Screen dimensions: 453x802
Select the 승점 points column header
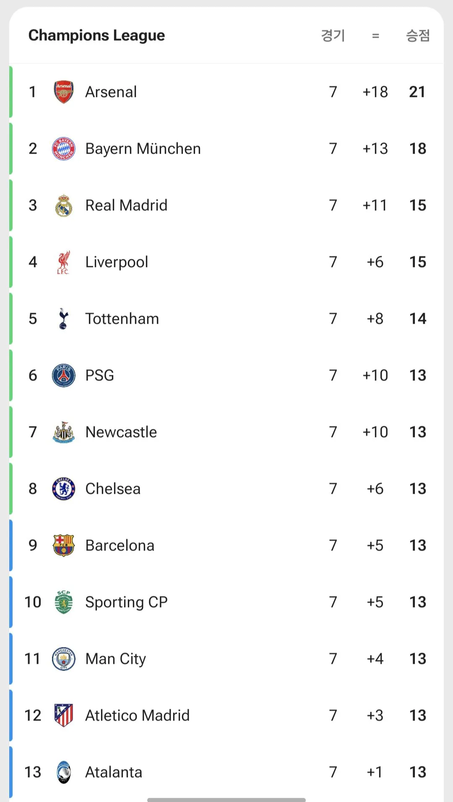(418, 36)
